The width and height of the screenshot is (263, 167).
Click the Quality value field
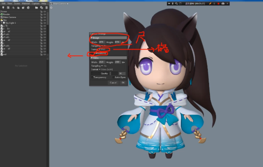122,73
